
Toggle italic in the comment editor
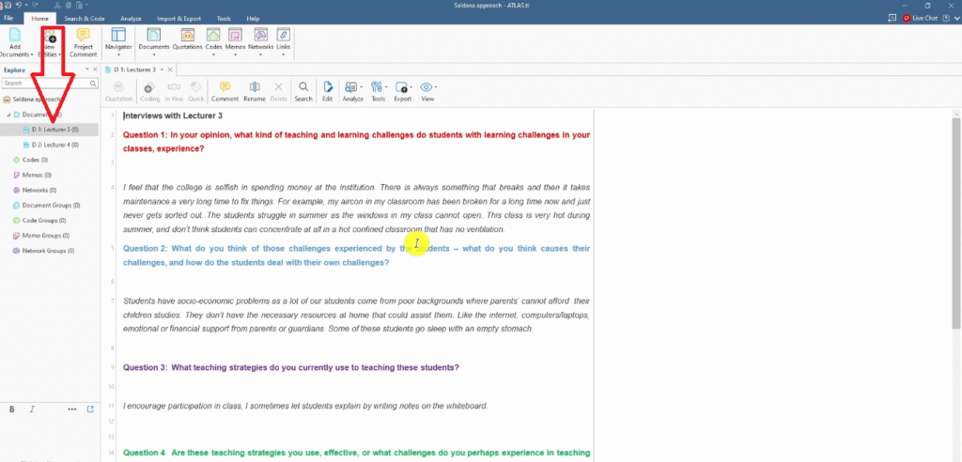32,409
